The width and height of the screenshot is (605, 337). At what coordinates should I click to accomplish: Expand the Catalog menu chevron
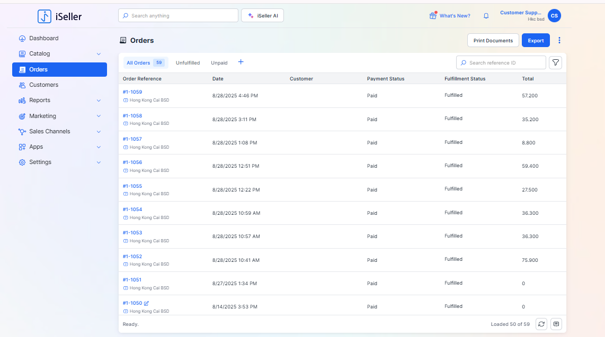(x=99, y=54)
